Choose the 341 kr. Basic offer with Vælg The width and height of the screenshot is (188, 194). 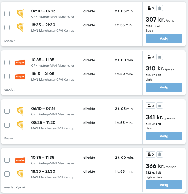coord(164,136)
